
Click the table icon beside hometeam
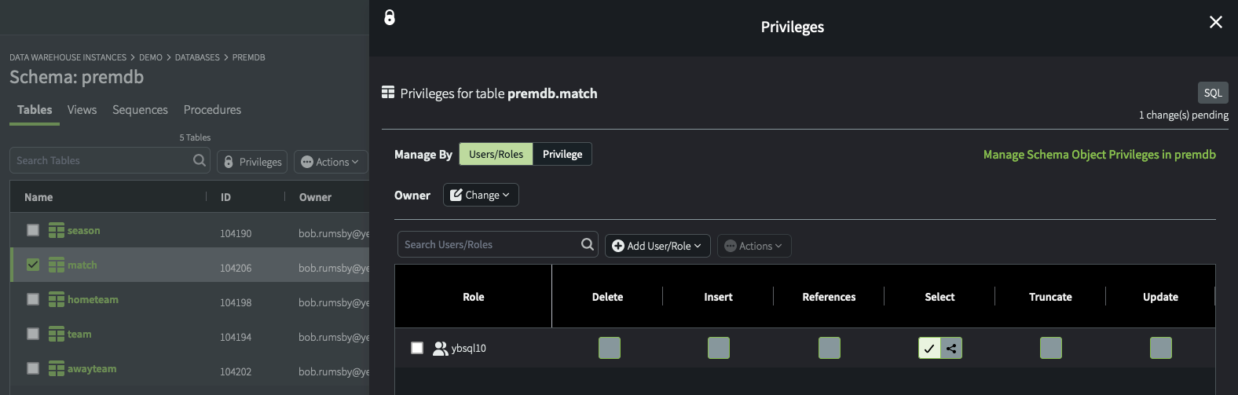click(57, 299)
